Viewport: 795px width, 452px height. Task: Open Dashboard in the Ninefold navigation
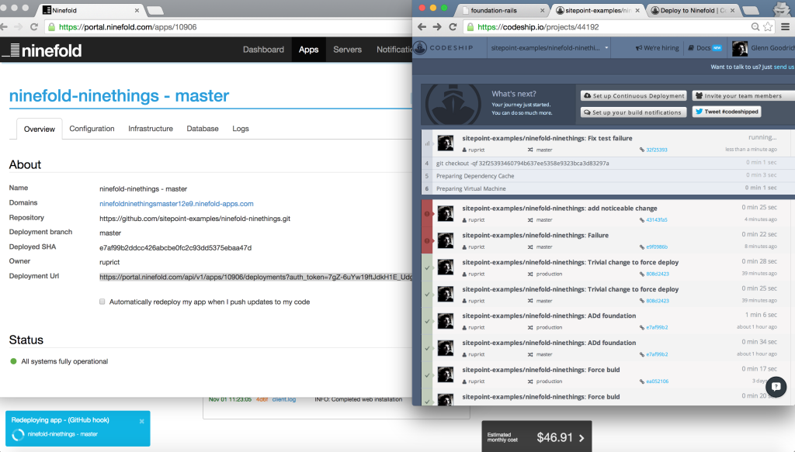point(263,50)
